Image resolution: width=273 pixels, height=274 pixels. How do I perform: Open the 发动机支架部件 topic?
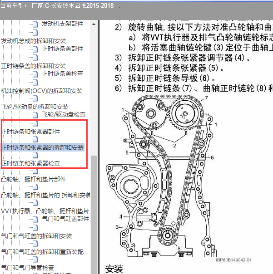click(x=62, y=24)
